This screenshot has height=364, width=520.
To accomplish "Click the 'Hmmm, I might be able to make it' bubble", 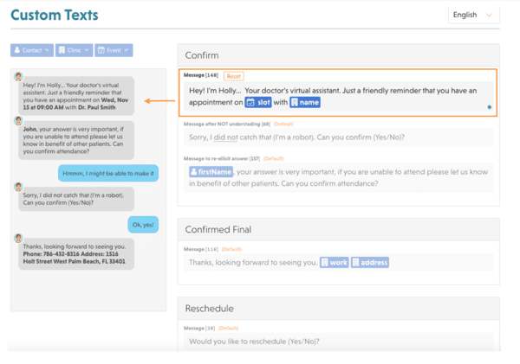I will coord(108,173).
